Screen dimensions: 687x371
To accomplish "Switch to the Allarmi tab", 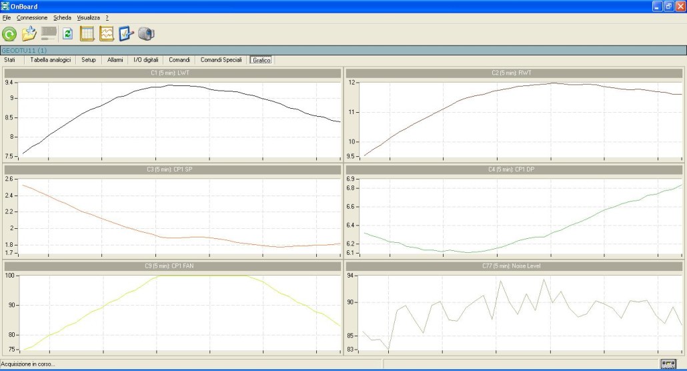I will point(115,60).
